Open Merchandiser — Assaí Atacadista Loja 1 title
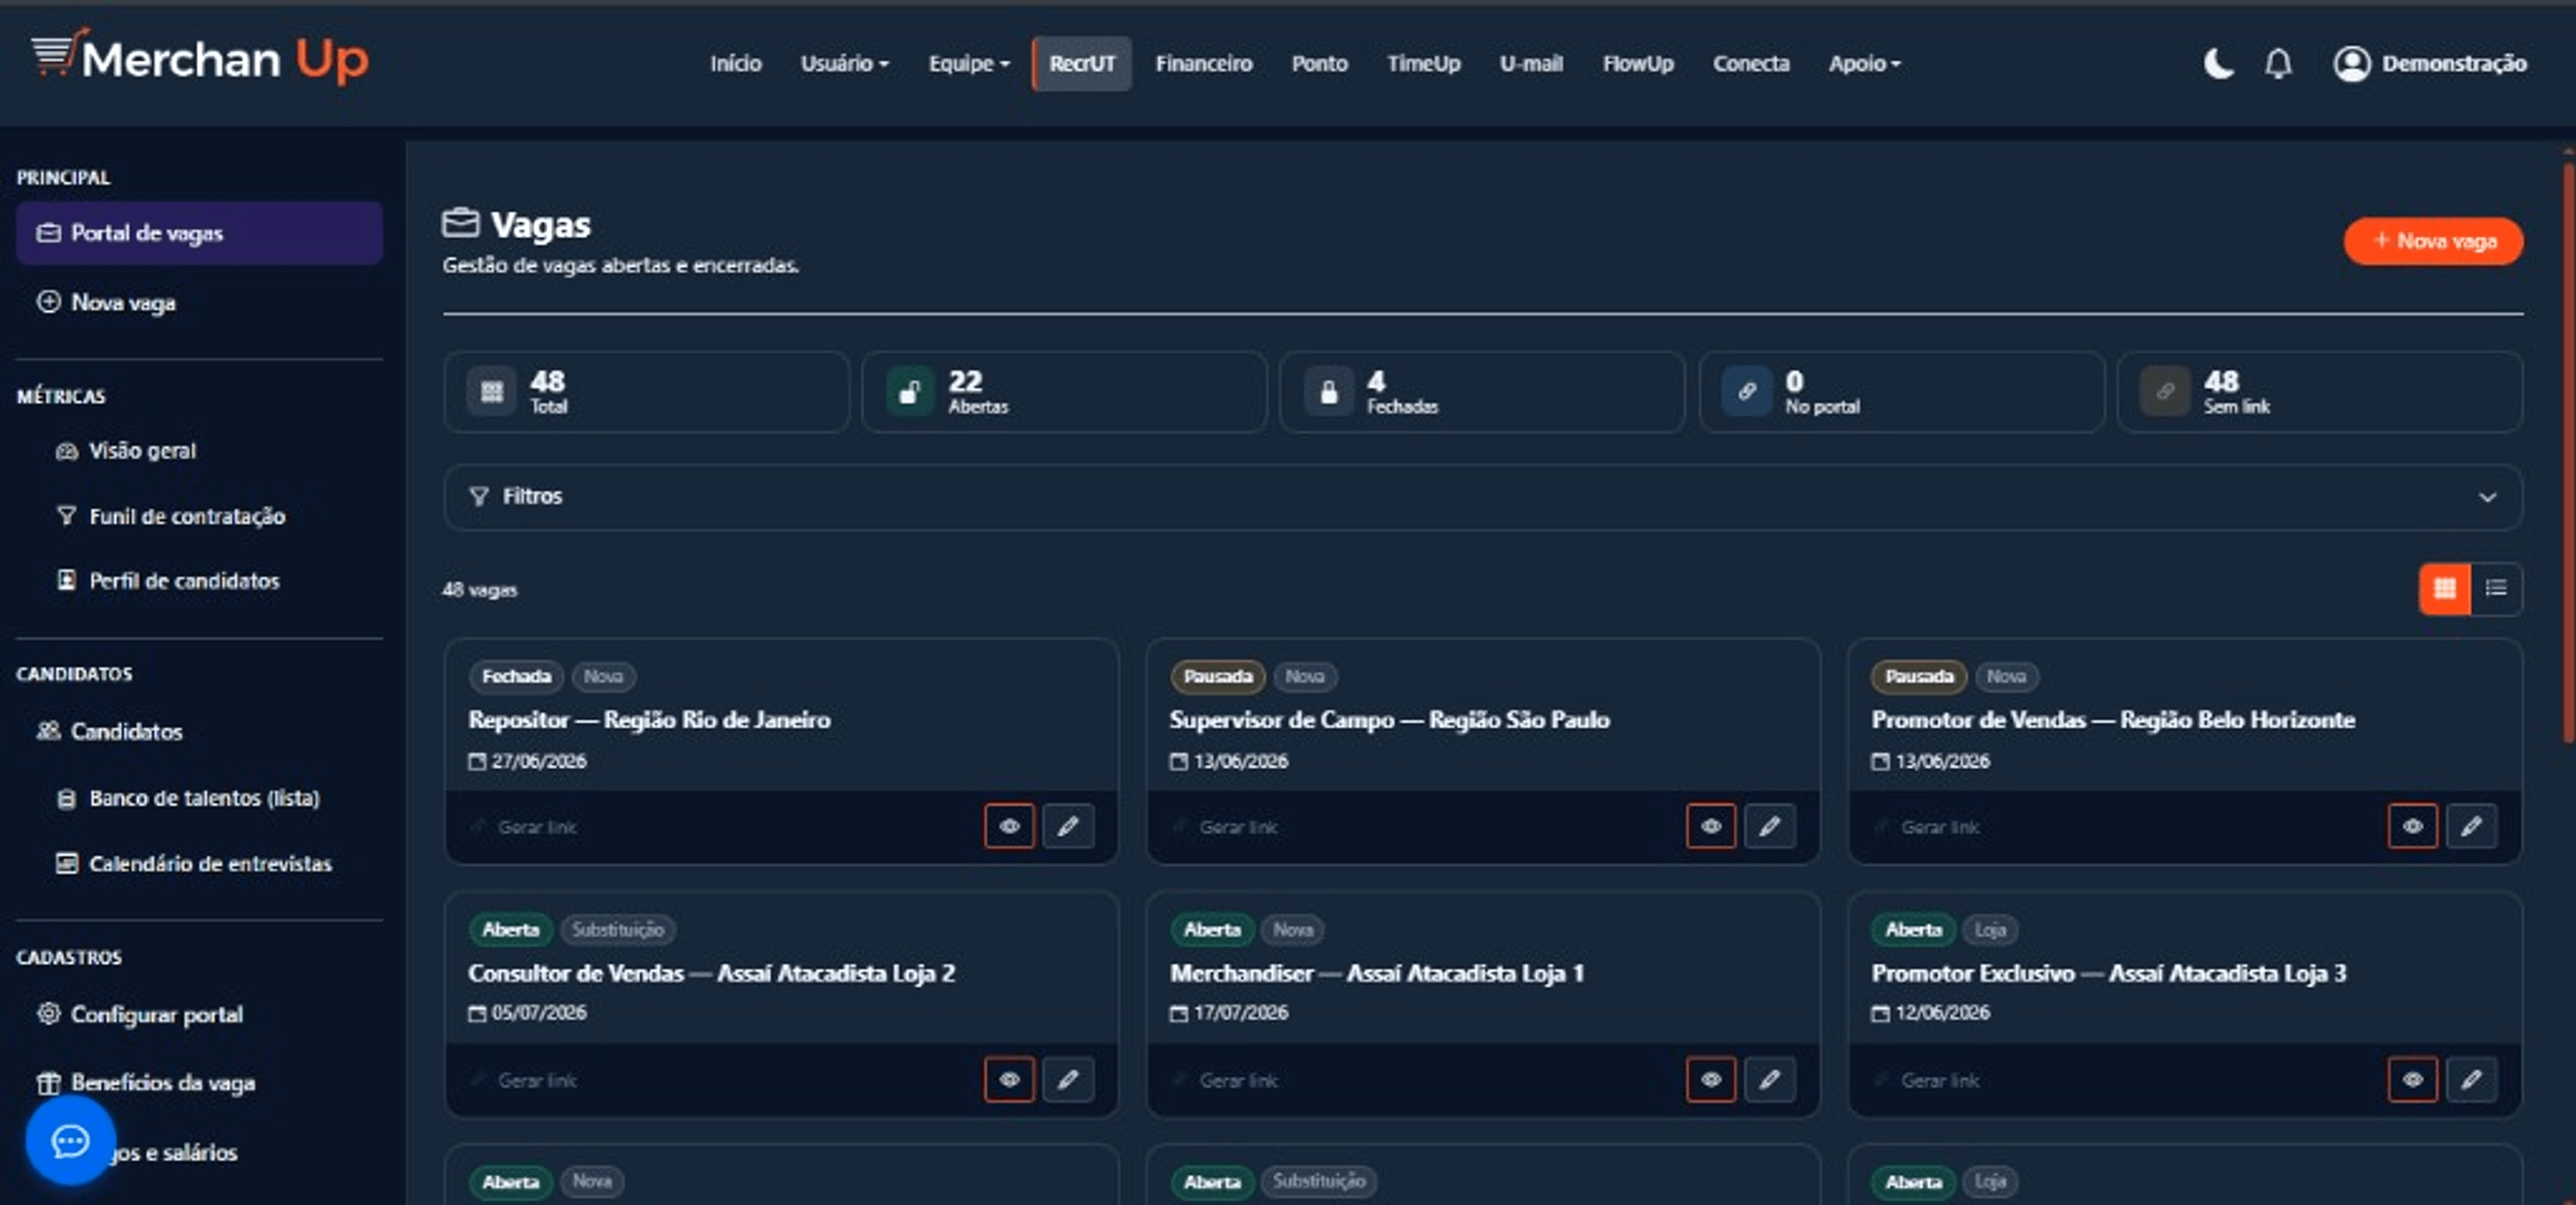 click(1377, 973)
